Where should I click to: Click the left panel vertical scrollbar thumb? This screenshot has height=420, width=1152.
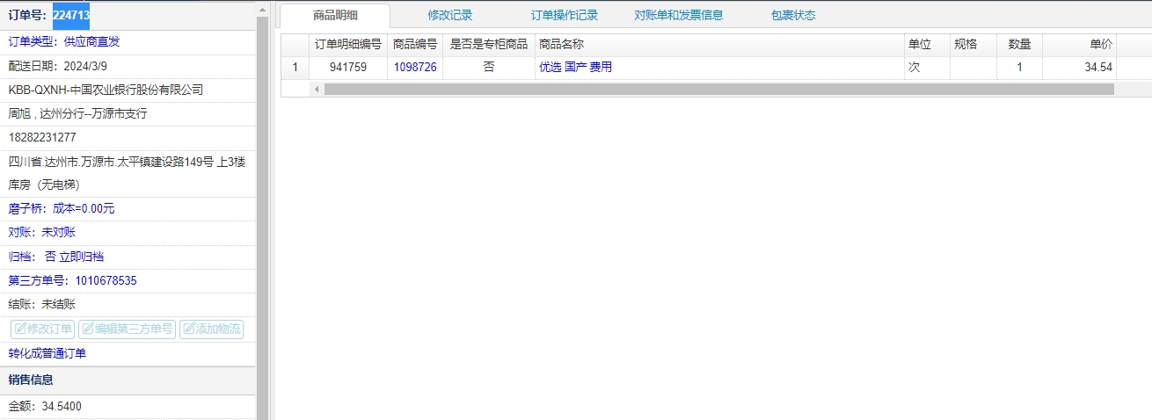(x=262, y=219)
